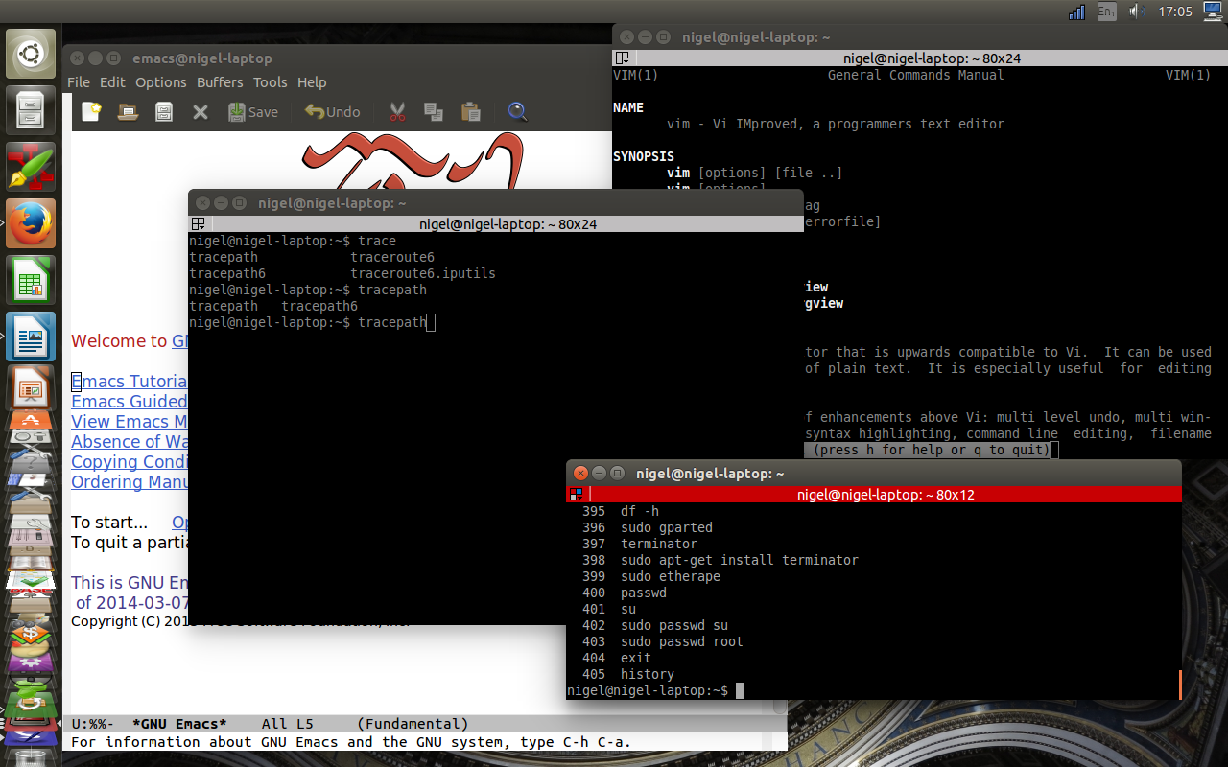This screenshot has width=1228, height=767.
Task: Click the New File icon in Emacs toolbar
Action: [x=91, y=112]
